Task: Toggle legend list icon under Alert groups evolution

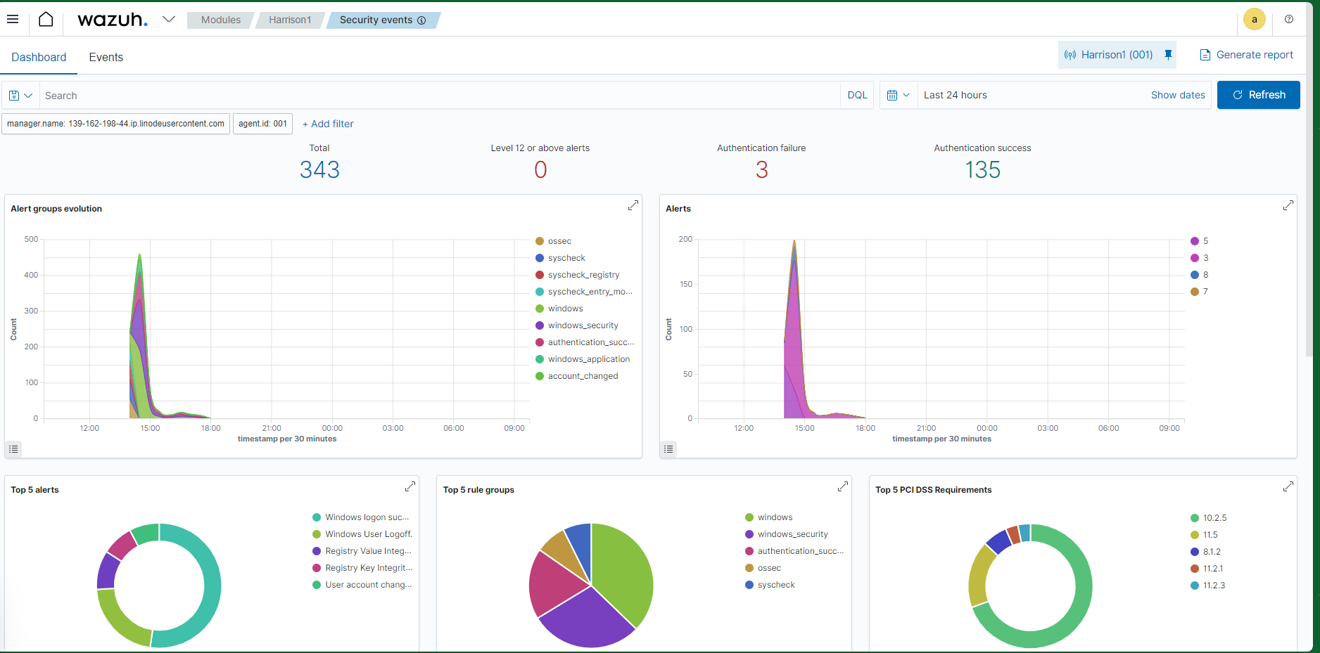Action: (13, 448)
